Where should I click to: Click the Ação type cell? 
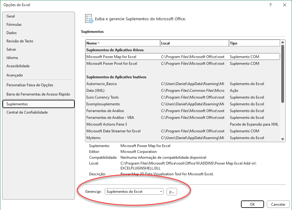pyautogui.click(x=234, y=91)
